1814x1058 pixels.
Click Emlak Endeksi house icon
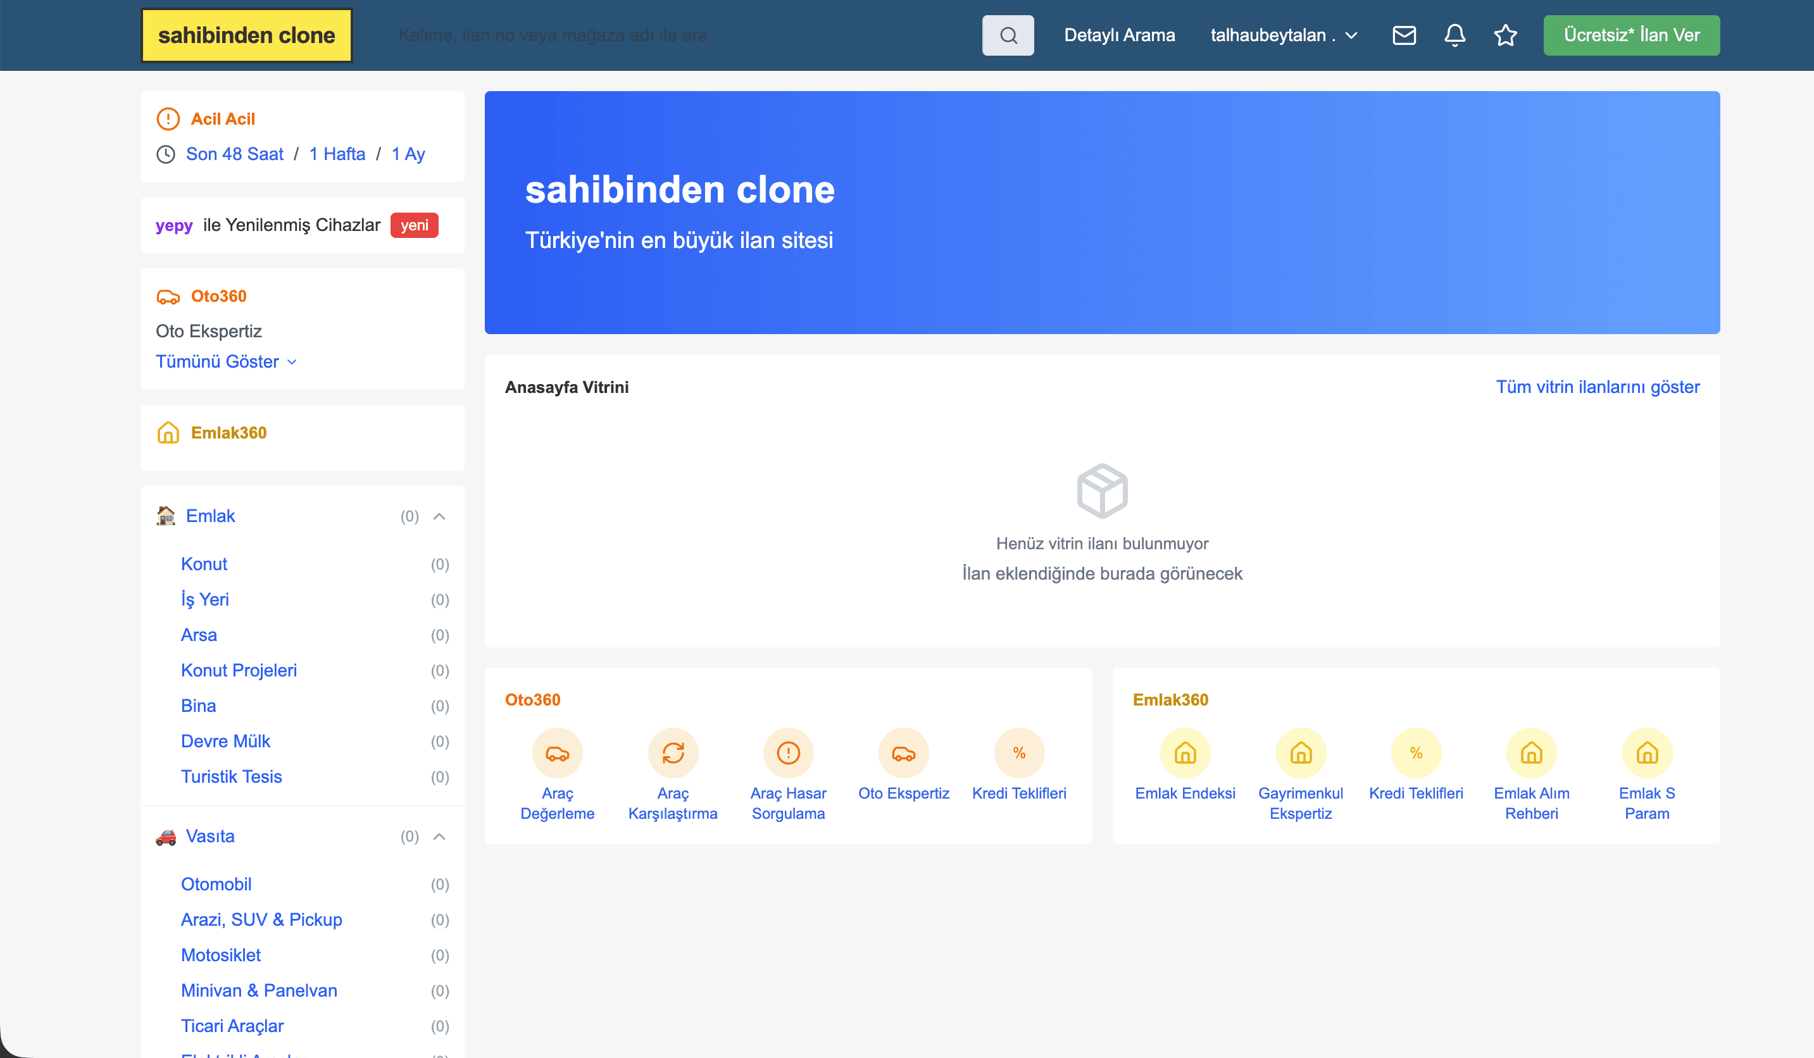[x=1185, y=753]
